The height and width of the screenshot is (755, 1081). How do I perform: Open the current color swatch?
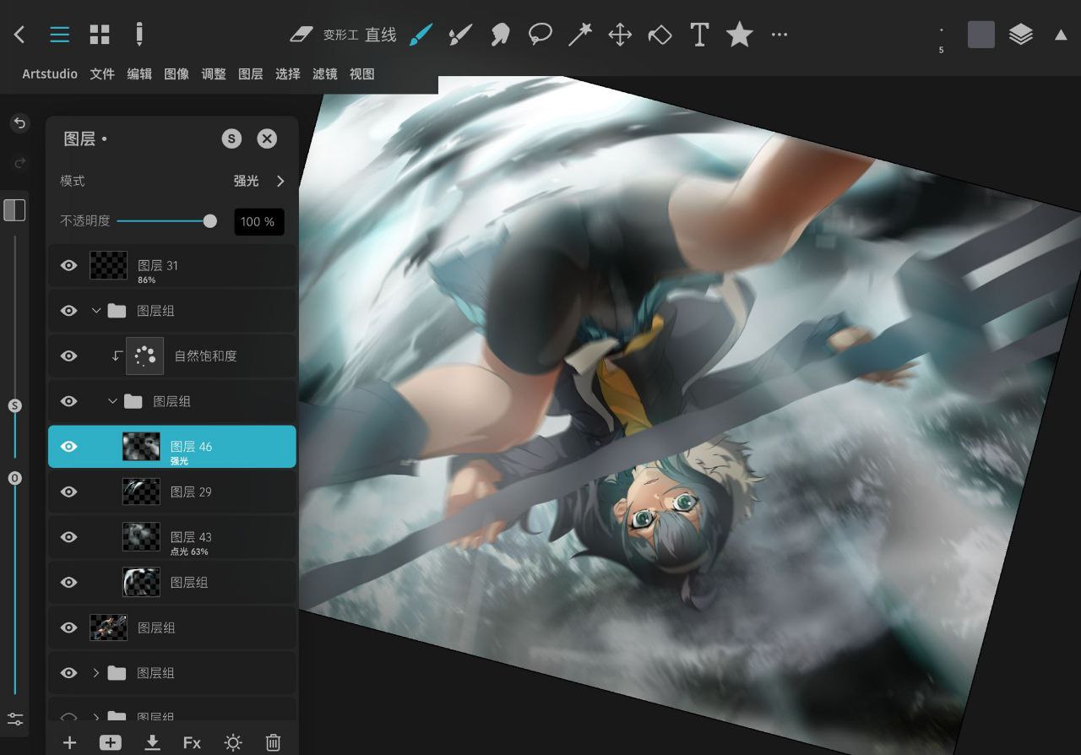981,35
